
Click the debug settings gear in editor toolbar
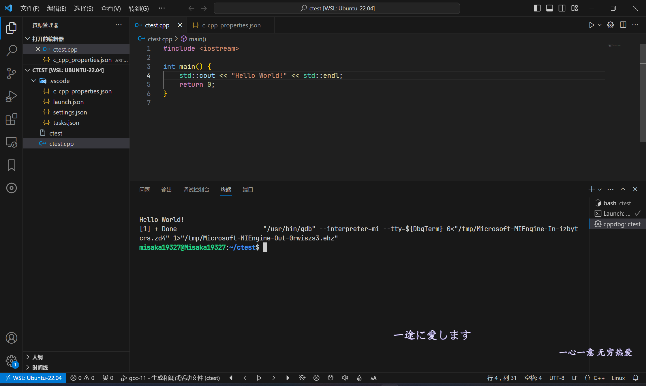tap(611, 25)
